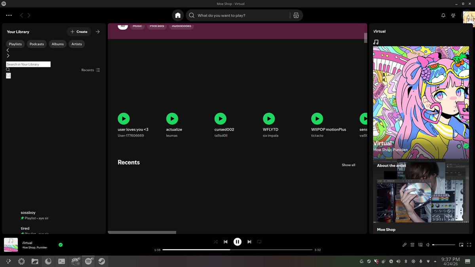
Task: Skip to the next track
Action: [x=249, y=242]
